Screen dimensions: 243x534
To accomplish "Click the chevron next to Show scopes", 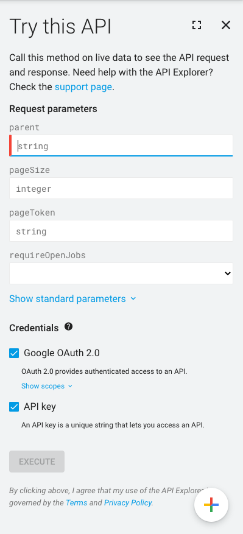I will (70, 386).
